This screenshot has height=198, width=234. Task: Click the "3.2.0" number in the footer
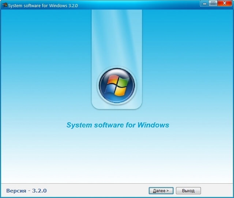coord(39,191)
